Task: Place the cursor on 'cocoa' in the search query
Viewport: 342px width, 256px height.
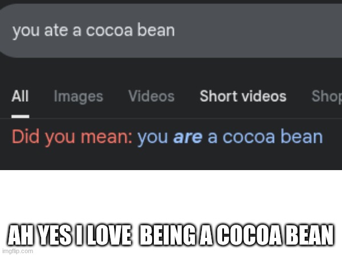Action: 109,31
